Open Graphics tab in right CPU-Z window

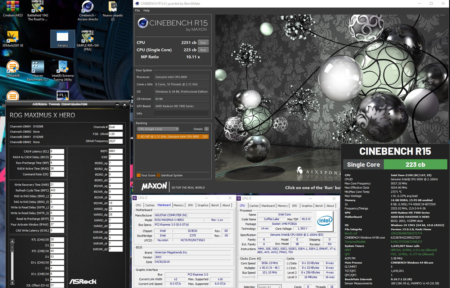[x=307, y=206]
